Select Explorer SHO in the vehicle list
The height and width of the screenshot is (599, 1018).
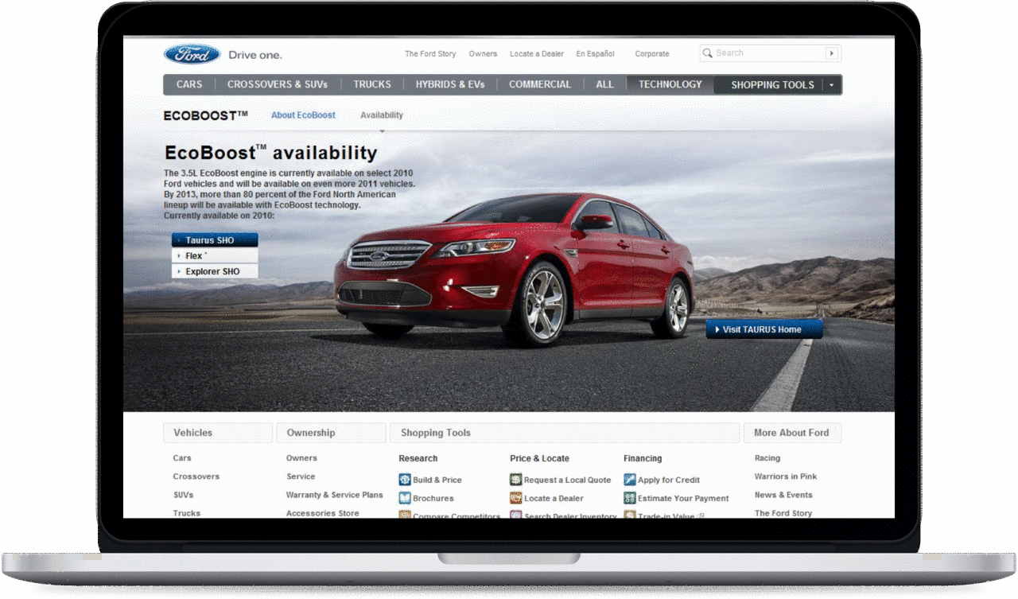pos(215,271)
